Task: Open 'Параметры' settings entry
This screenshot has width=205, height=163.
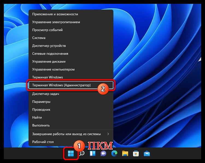Action: [x=71, y=102]
